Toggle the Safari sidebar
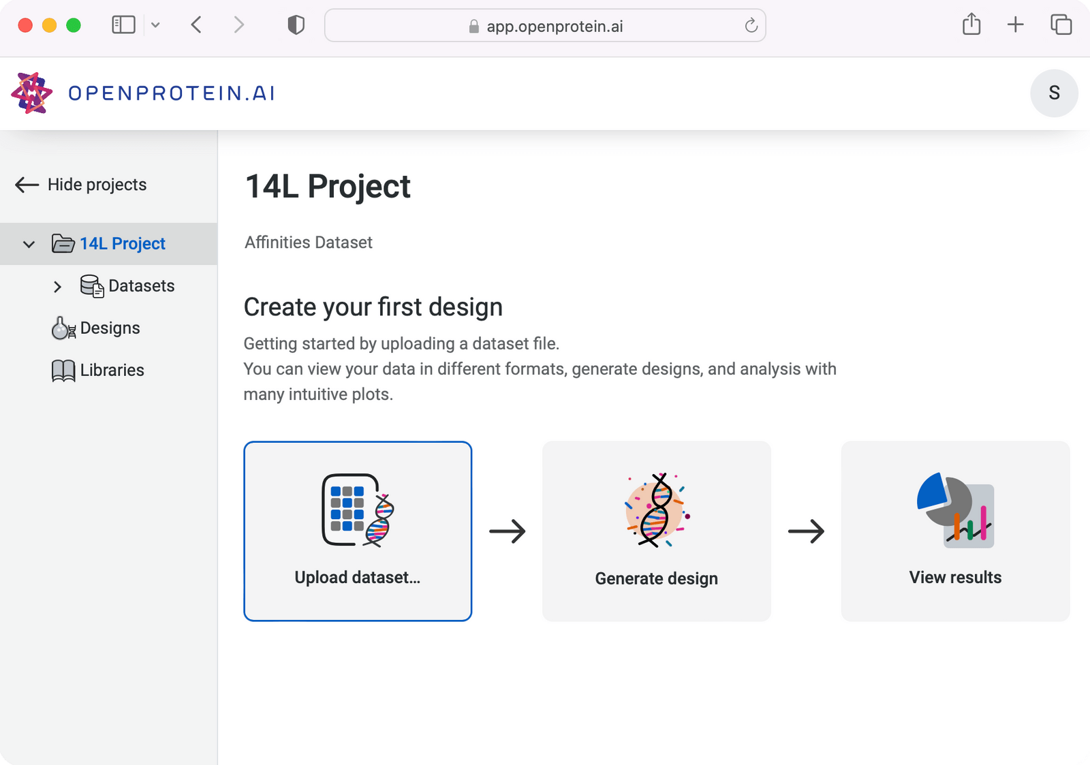The width and height of the screenshot is (1090, 765). coord(123,25)
